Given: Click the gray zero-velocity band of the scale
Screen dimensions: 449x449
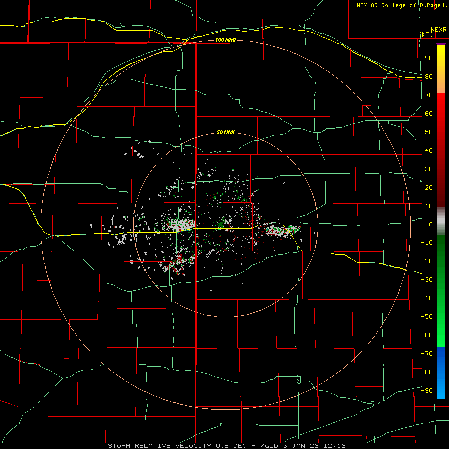Looking at the screenshot, I should click(441, 221).
